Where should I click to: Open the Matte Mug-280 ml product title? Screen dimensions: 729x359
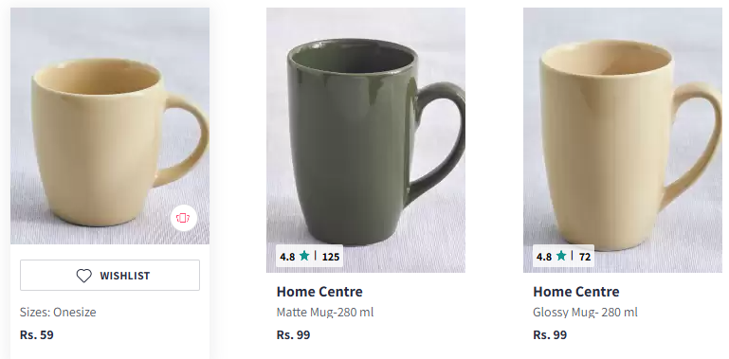point(325,312)
